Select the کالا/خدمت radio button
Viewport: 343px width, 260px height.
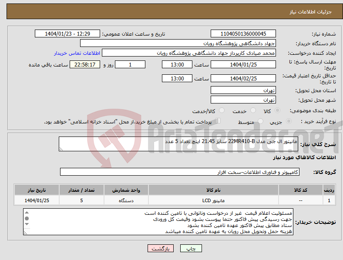click(222, 110)
